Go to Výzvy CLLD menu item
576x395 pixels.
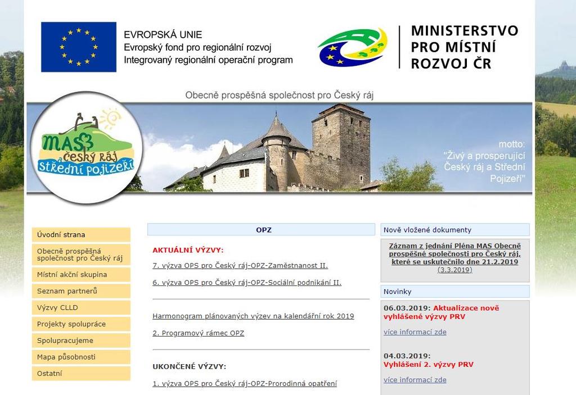click(81, 308)
